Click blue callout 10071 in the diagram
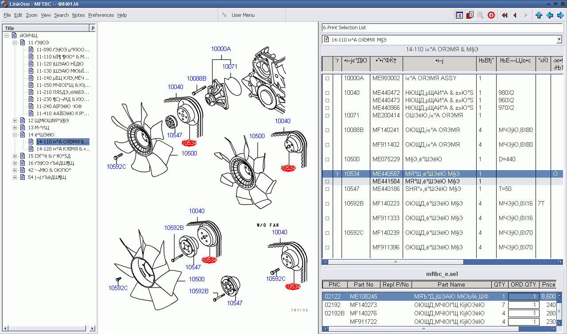Viewport: 567px width, 334px height. [x=229, y=66]
